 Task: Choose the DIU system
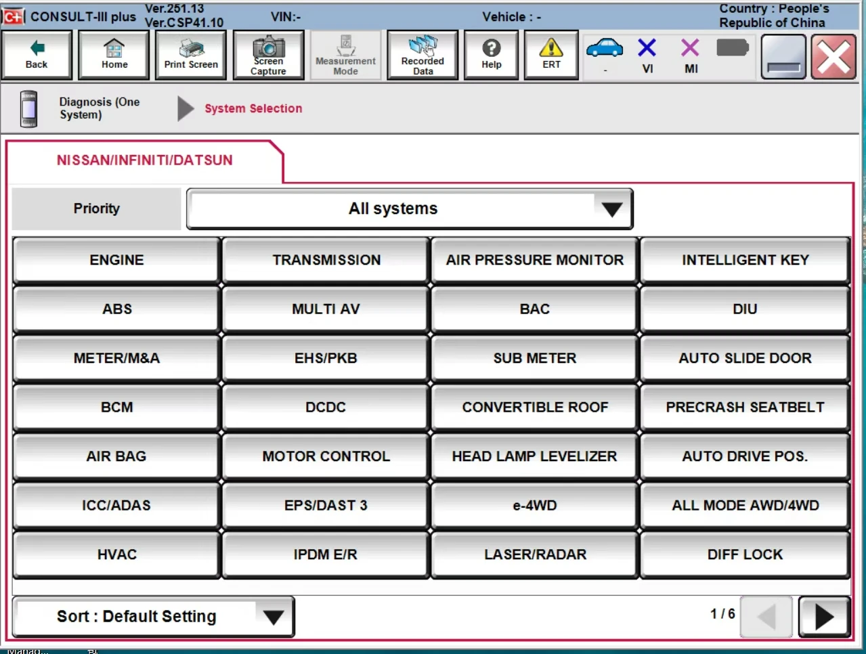[745, 309]
